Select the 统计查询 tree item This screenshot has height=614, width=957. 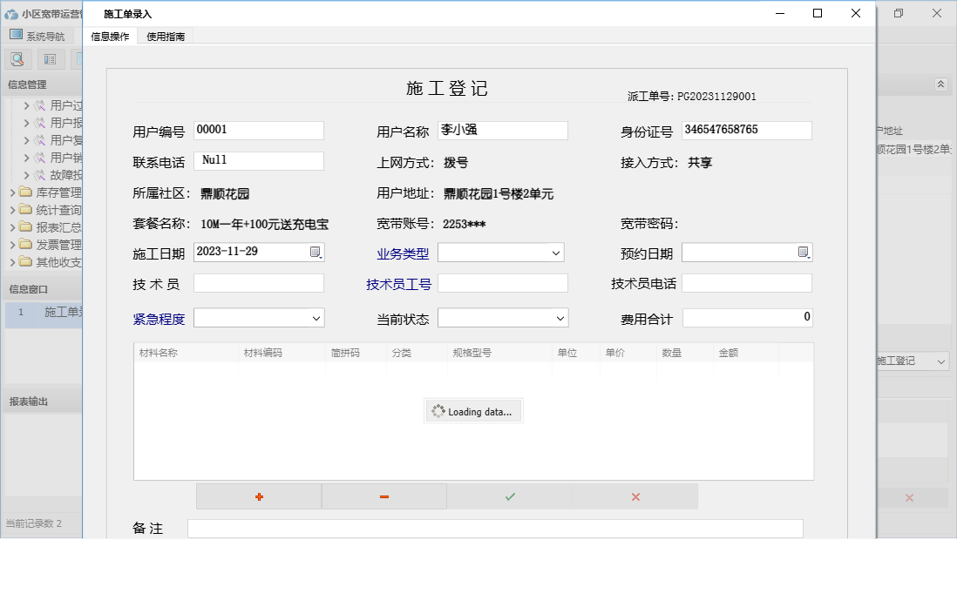[58, 210]
